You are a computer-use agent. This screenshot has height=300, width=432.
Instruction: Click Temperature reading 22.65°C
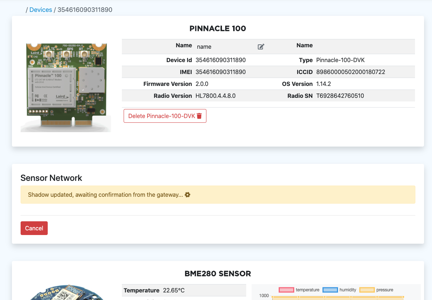click(174, 290)
